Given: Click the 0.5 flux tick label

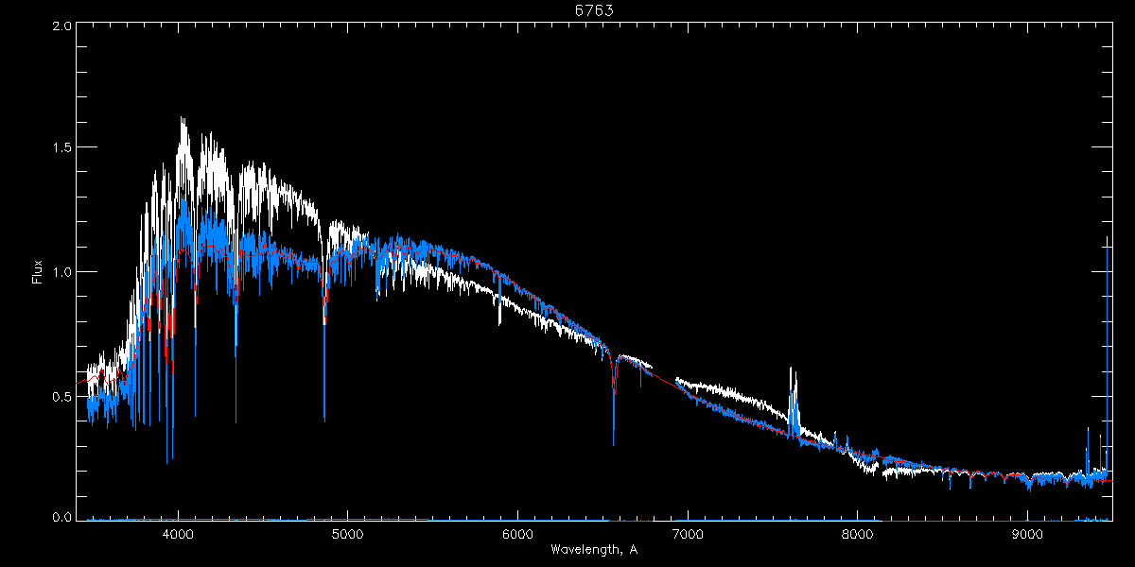Looking at the screenshot, I should point(61,395).
